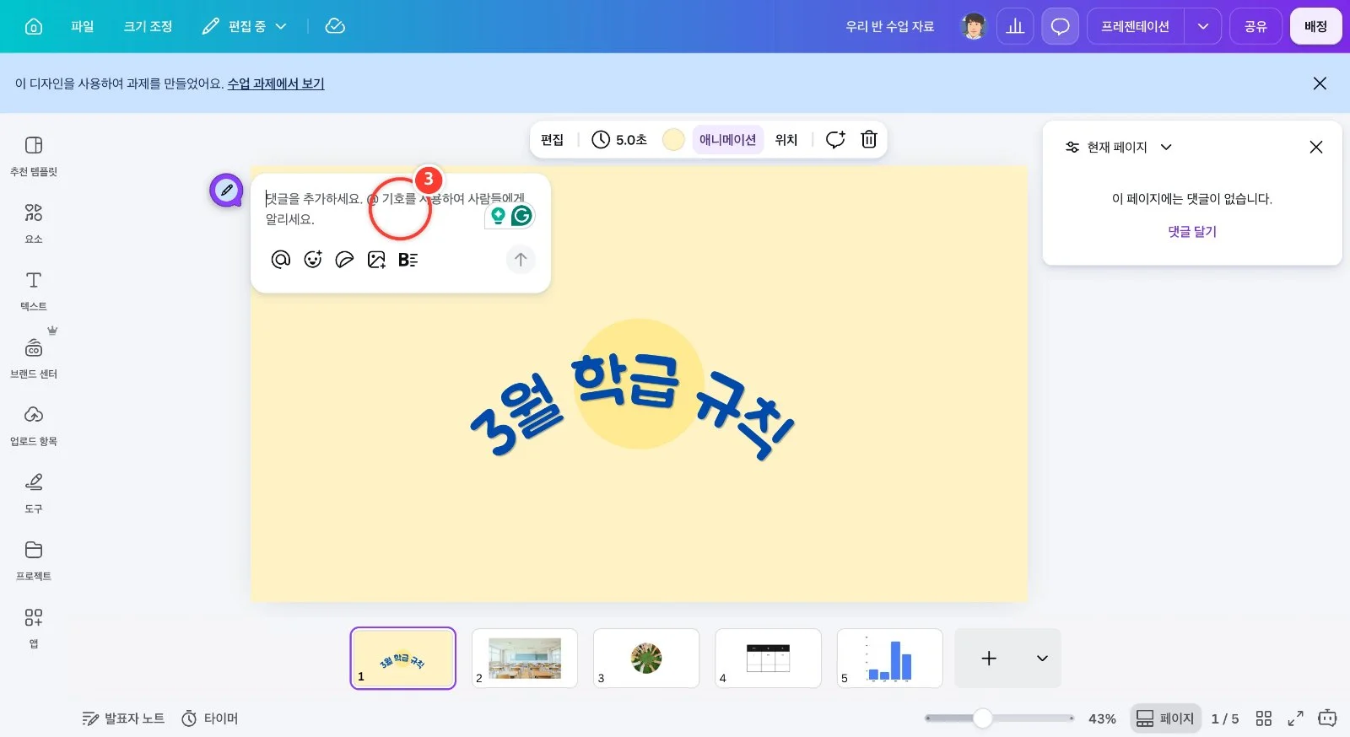Screen dimensions: 1350x737
Task: Click 편집 in the page toolbar
Action: 552,139
